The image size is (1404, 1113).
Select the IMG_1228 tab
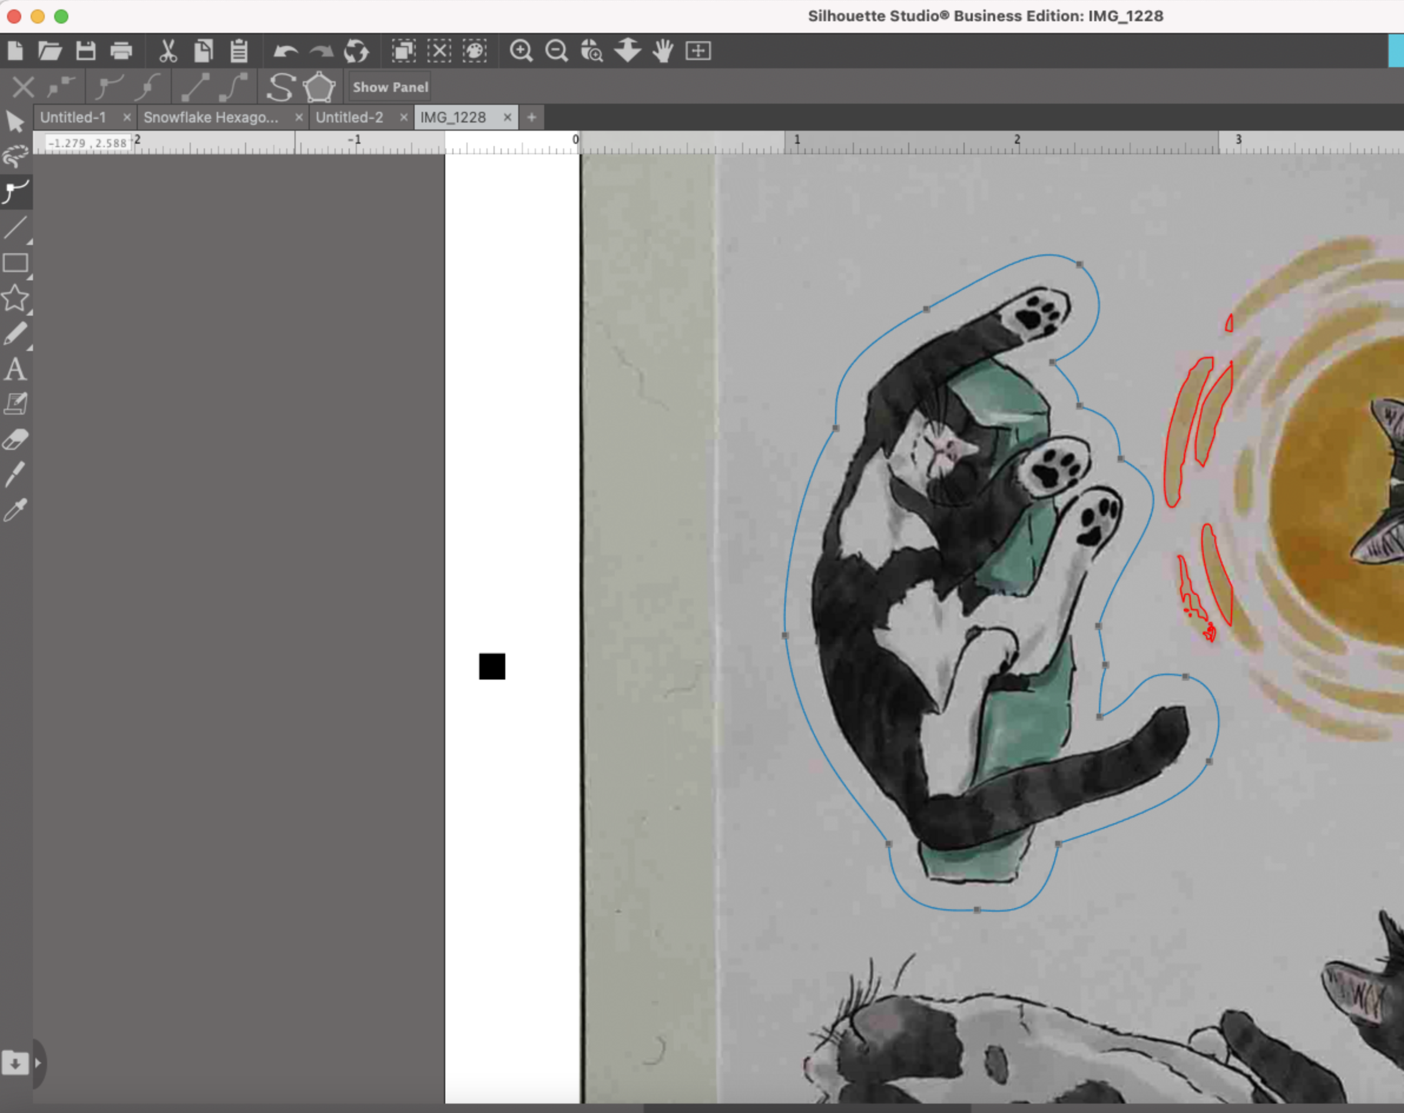(x=453, y=117)
